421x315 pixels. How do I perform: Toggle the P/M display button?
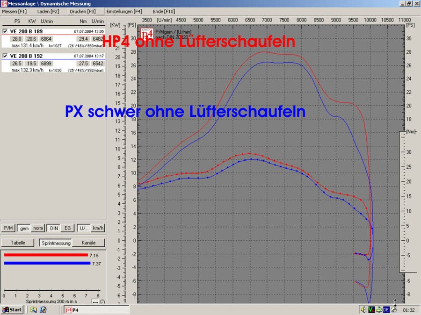pos(8,228)
